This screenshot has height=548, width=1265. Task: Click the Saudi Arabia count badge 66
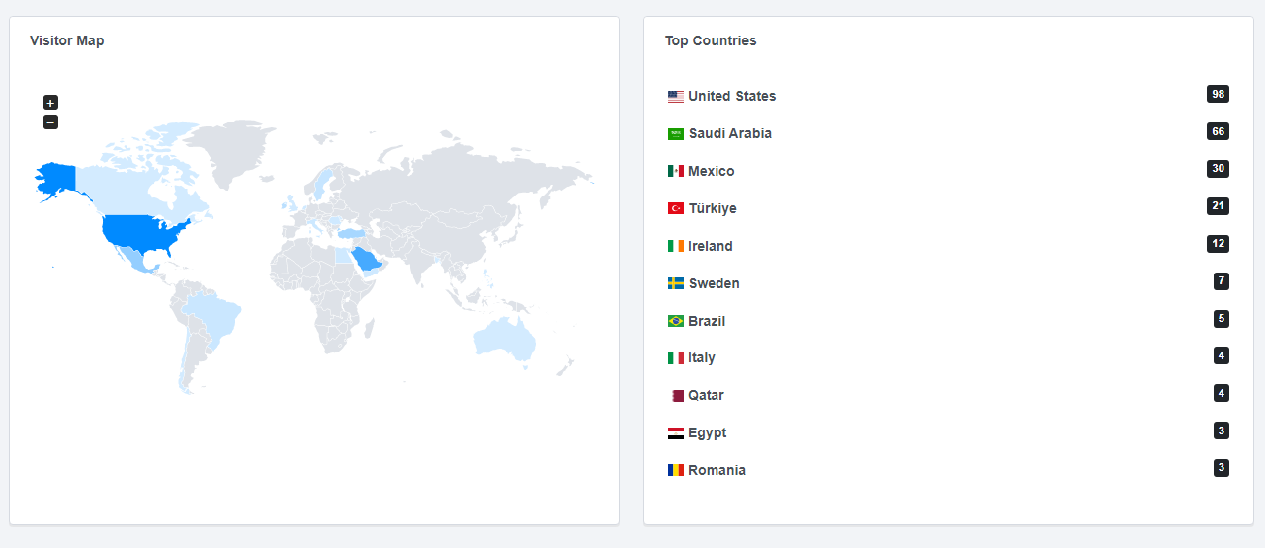[1218, 131]
